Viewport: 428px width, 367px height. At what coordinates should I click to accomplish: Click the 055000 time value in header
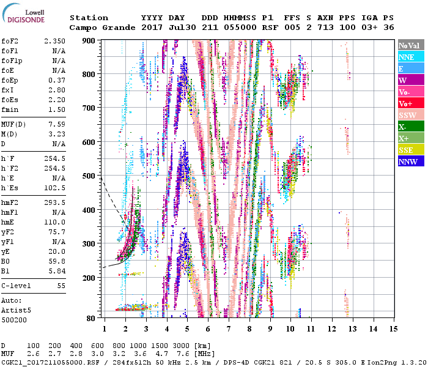241,28
